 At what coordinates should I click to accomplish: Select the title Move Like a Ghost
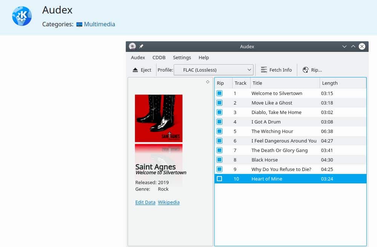[272, 103]
